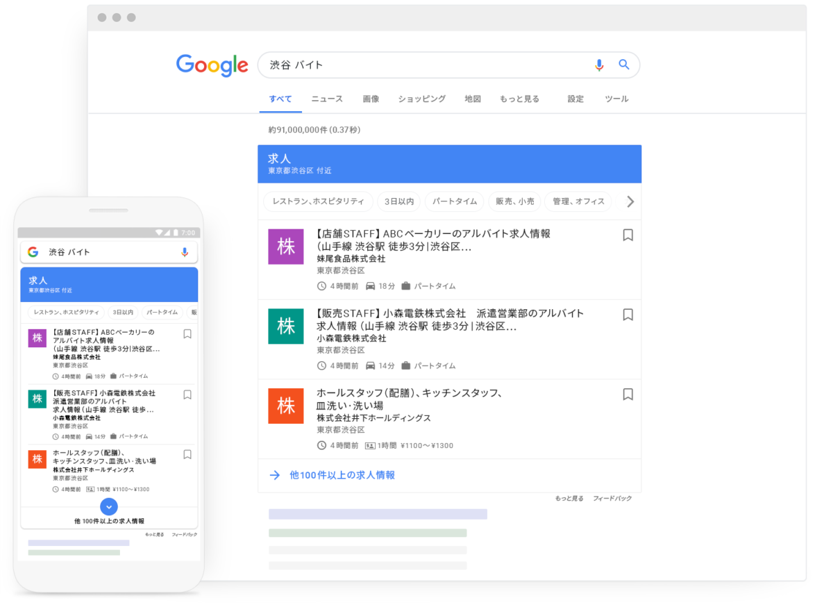
Task: Open the もっと見る dropdown
Action: (x=519, y=99)
